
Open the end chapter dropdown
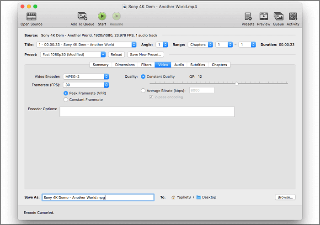pyautogui.click(x=247, y=45)
